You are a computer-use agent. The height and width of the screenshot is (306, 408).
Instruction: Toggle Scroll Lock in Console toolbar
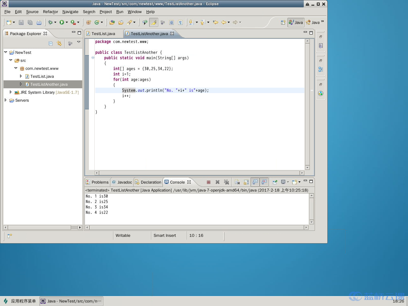246,182
